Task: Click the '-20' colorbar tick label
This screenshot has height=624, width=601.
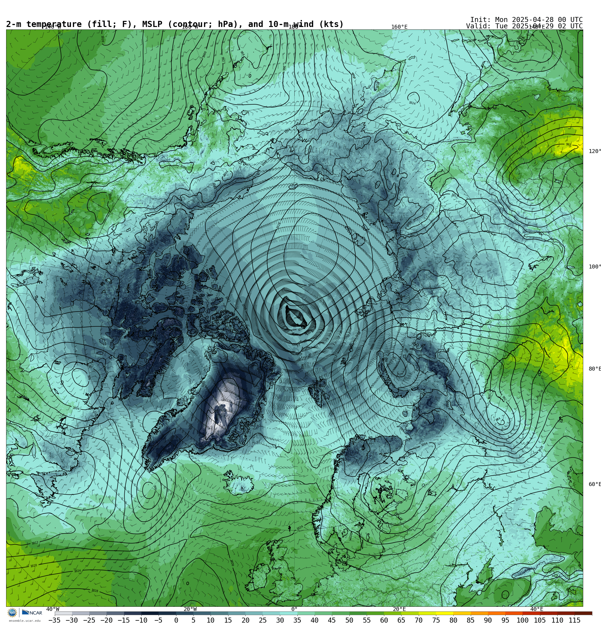Action: click(x=106, y=620)
